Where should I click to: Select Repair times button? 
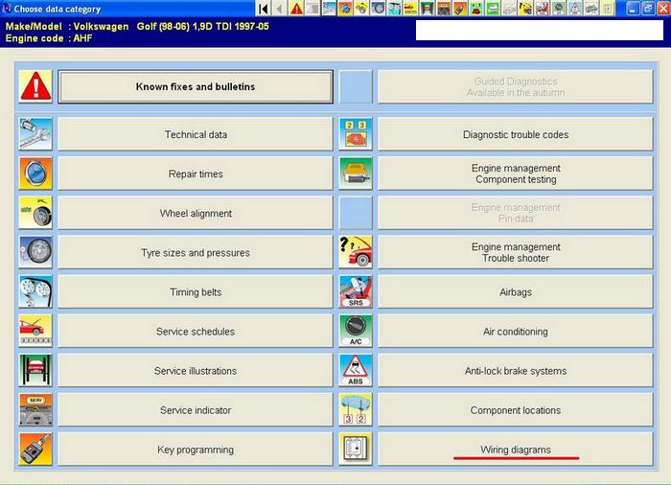(x=196, y=174)
